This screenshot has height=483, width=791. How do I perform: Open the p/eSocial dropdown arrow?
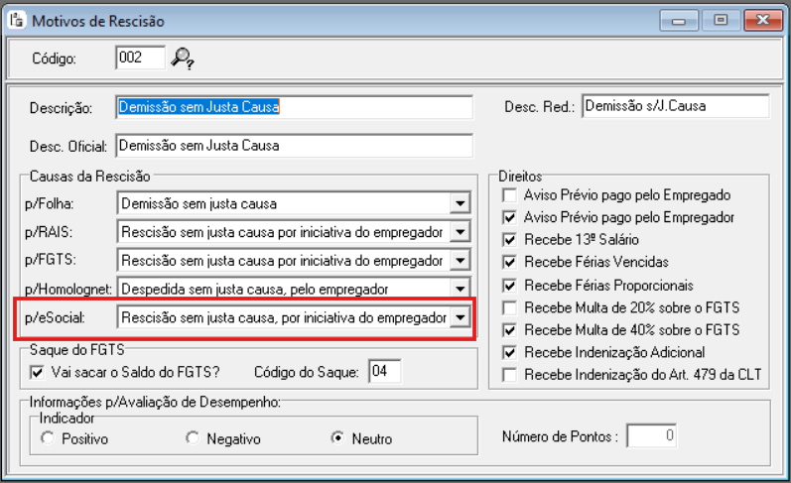pyautogui.click(x=459, y=317)
